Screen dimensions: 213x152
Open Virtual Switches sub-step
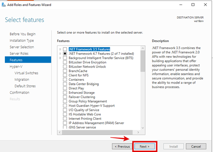27,73
